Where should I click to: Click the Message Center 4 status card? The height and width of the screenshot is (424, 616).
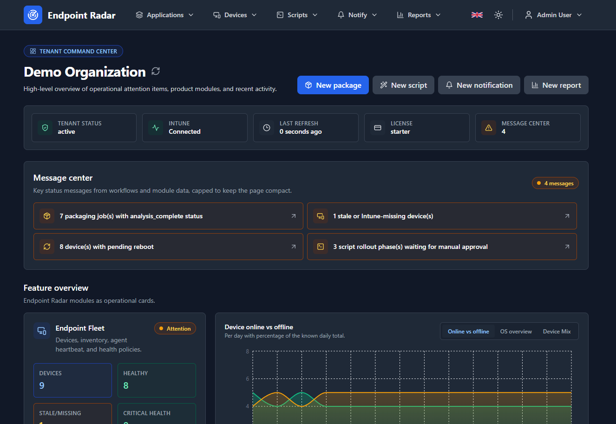[528, 128]
